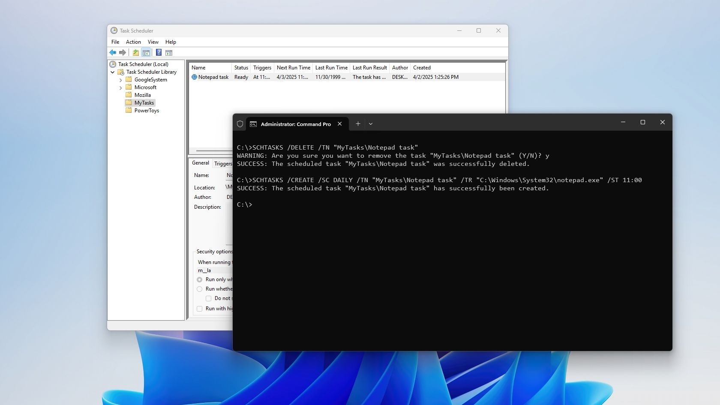
Task: Click the Forward navigation arrow toolbar icon
Action: (x=123, y=52)
